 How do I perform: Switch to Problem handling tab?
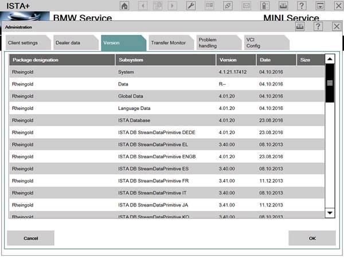(219, 43)
